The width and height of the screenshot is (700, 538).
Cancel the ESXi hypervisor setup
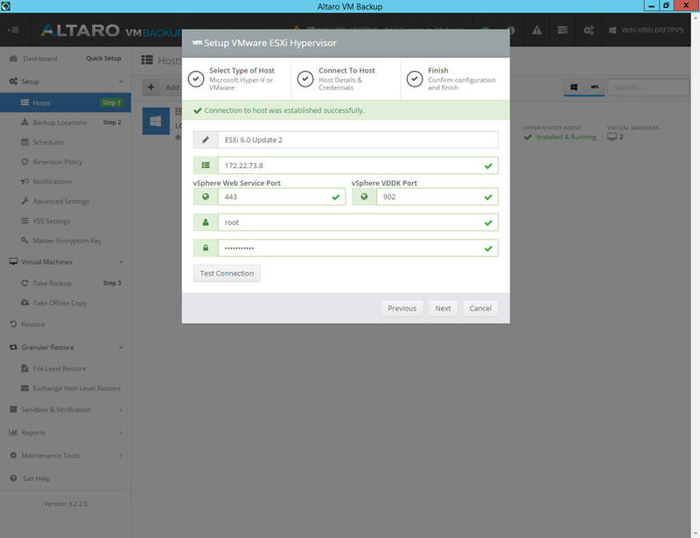[x=480, y=308]
